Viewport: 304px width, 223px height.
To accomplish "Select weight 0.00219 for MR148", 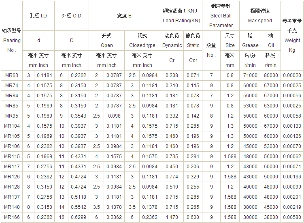I will pyautogui.click(x=292, y=207).
